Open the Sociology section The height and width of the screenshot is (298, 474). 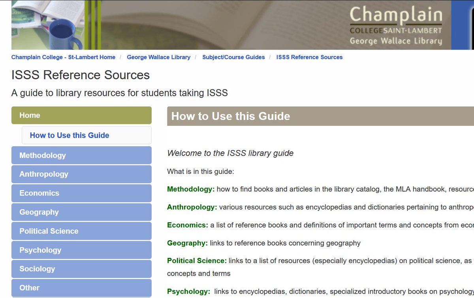coord(37,269)
